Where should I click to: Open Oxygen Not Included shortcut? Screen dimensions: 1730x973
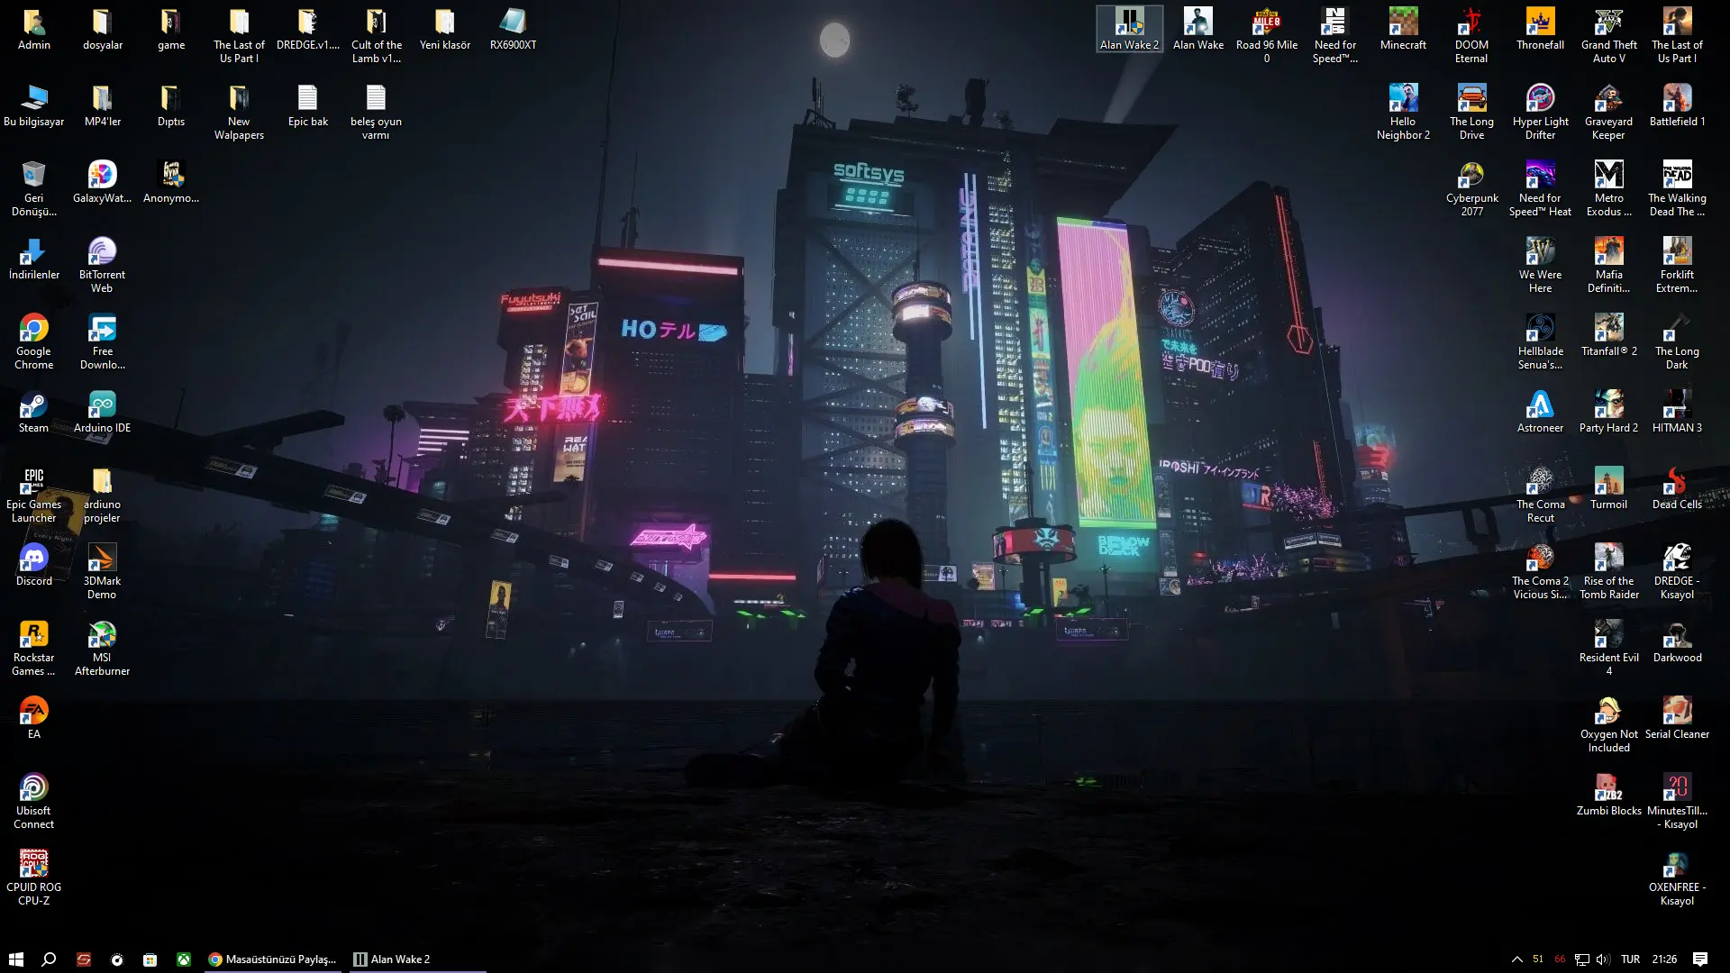pos(1608,724)
